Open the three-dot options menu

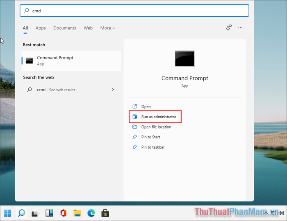click(240, 27)
